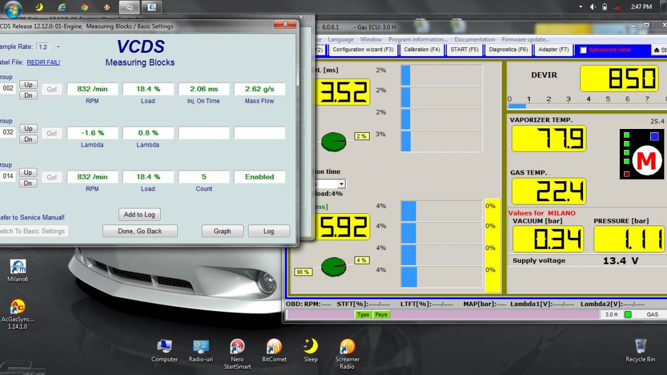Image resolution: width=667 pixels, height=375 pixels.
Task: Click the Done, Go Back button
Action: 140,231
